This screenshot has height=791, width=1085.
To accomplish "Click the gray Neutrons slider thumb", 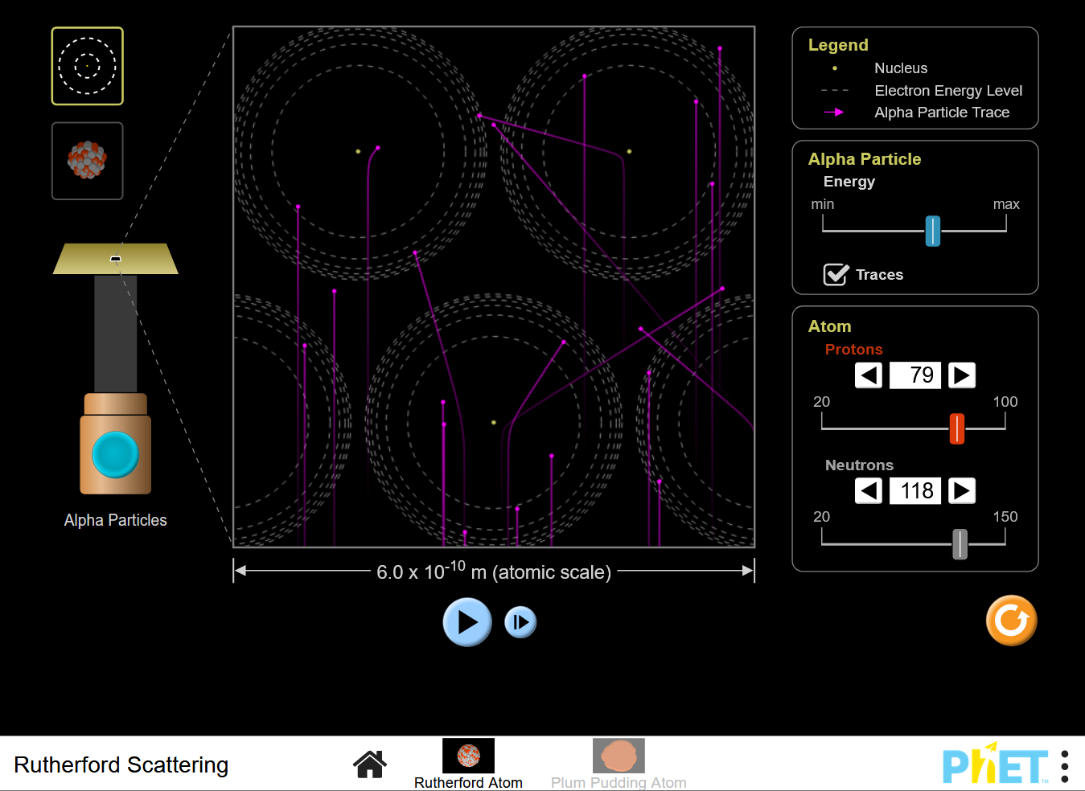I will coord(960,544).
